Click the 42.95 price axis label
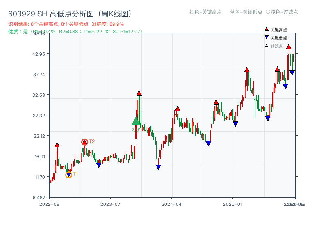Screen dimensions: 328x246 pos(39,54)
